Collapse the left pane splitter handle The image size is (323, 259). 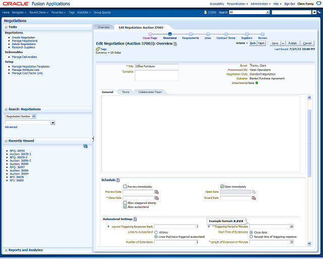pos(93,139)
